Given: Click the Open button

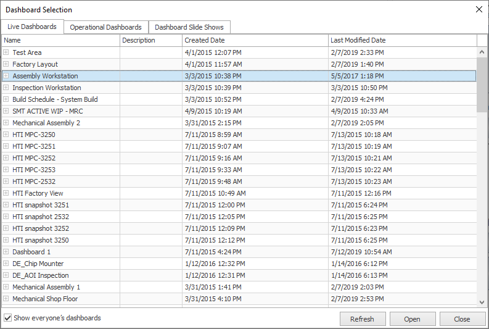Looking at the screenshot, I should [x=412, y=319].
